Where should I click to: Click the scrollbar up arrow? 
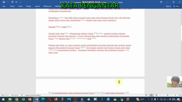click(x=181, y=10)
